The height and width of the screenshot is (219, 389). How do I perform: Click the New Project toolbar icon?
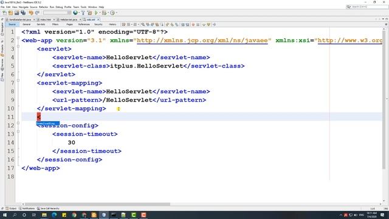10,13
